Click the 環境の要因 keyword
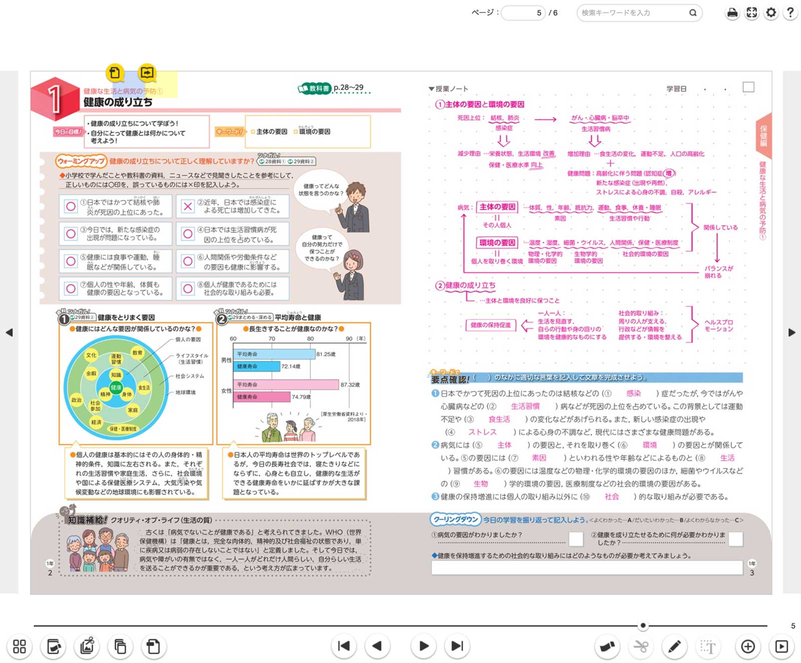 point(315,132)
